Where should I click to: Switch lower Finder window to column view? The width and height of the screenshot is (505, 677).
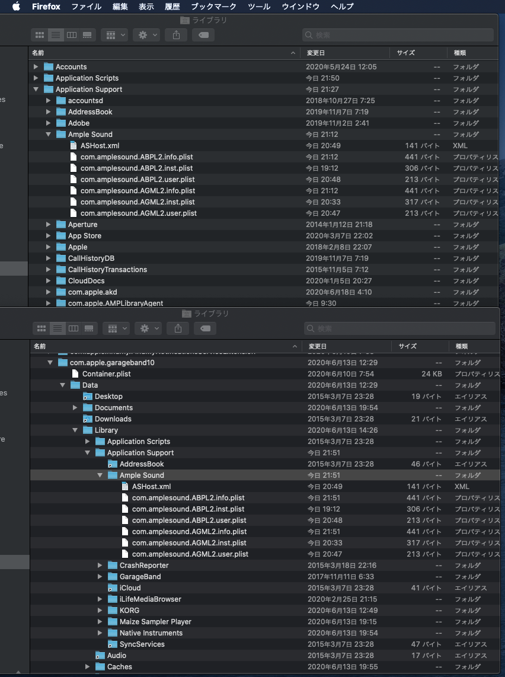click(x=73, y=328)
